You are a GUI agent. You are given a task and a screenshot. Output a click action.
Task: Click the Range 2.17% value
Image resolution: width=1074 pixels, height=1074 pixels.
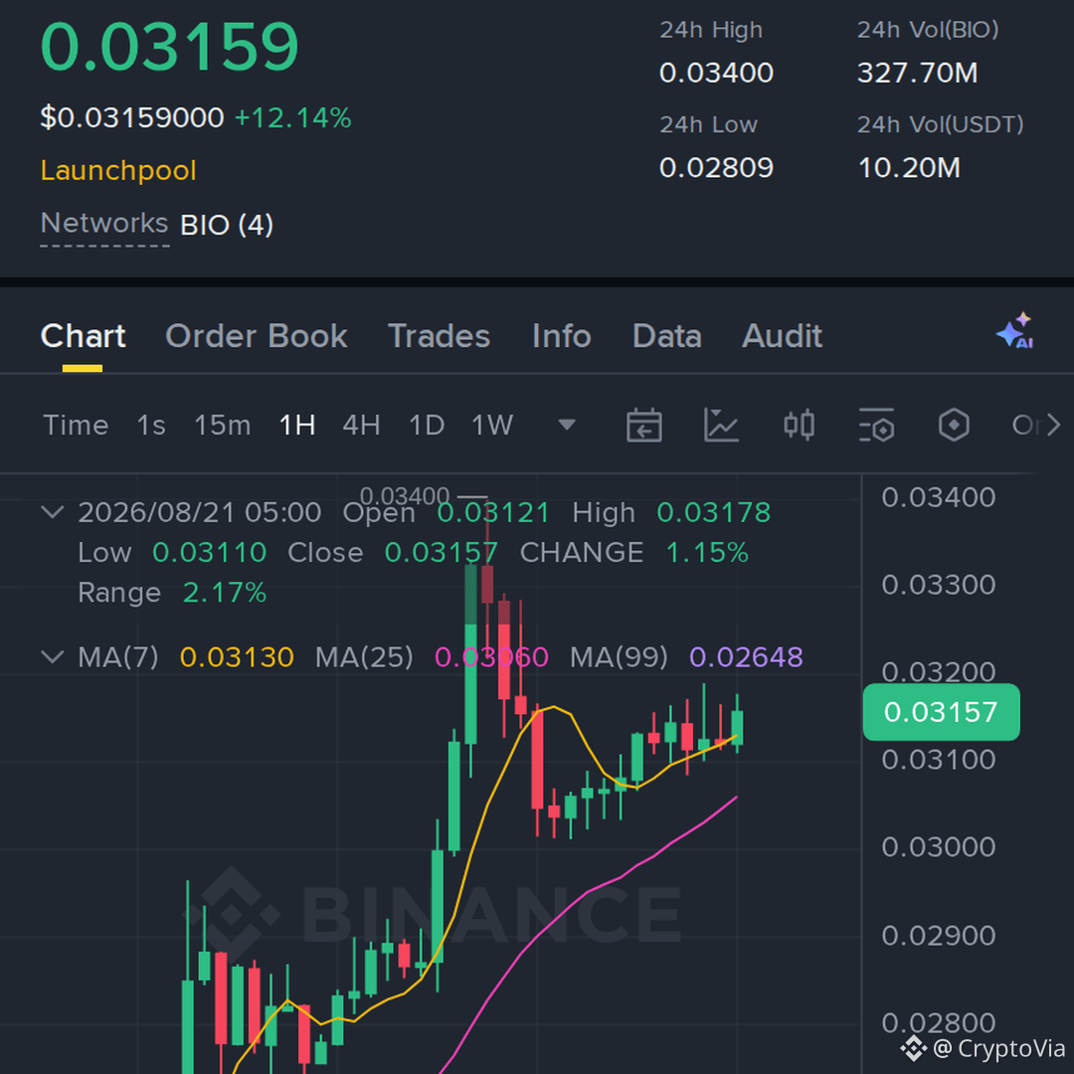(224, 593)
